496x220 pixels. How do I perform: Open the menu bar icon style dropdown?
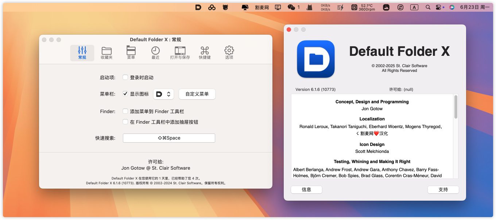pos(163,94)
